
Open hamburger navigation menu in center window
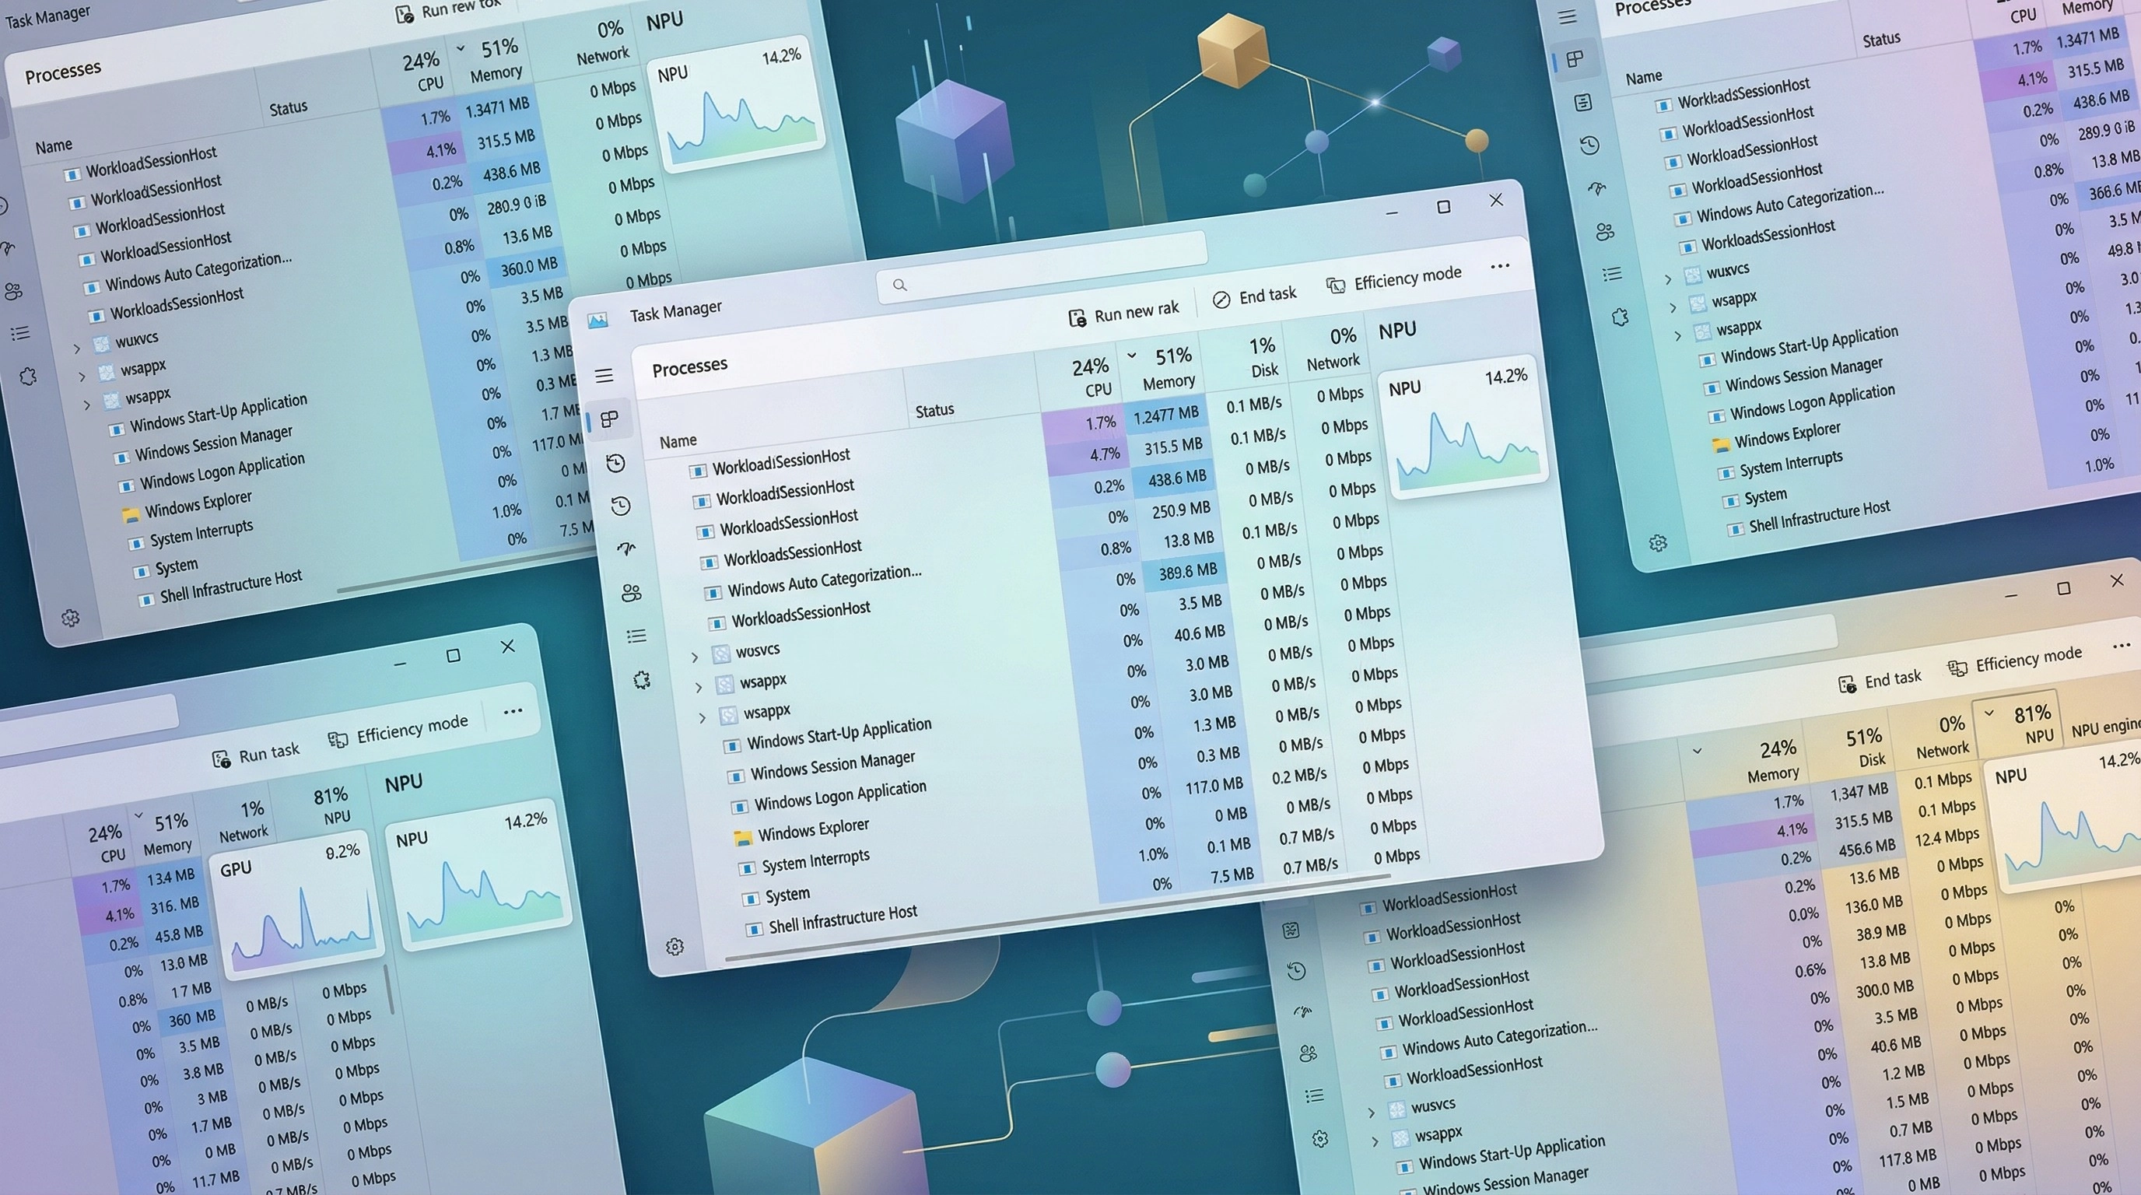point(604,376)
